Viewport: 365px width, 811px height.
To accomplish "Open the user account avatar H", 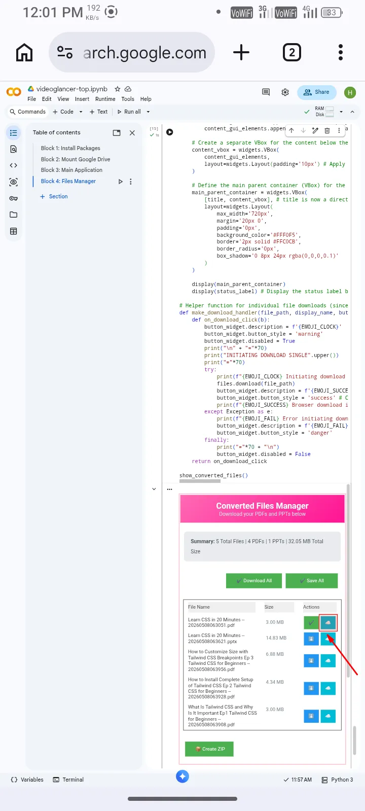I will (x=350, y=92).
